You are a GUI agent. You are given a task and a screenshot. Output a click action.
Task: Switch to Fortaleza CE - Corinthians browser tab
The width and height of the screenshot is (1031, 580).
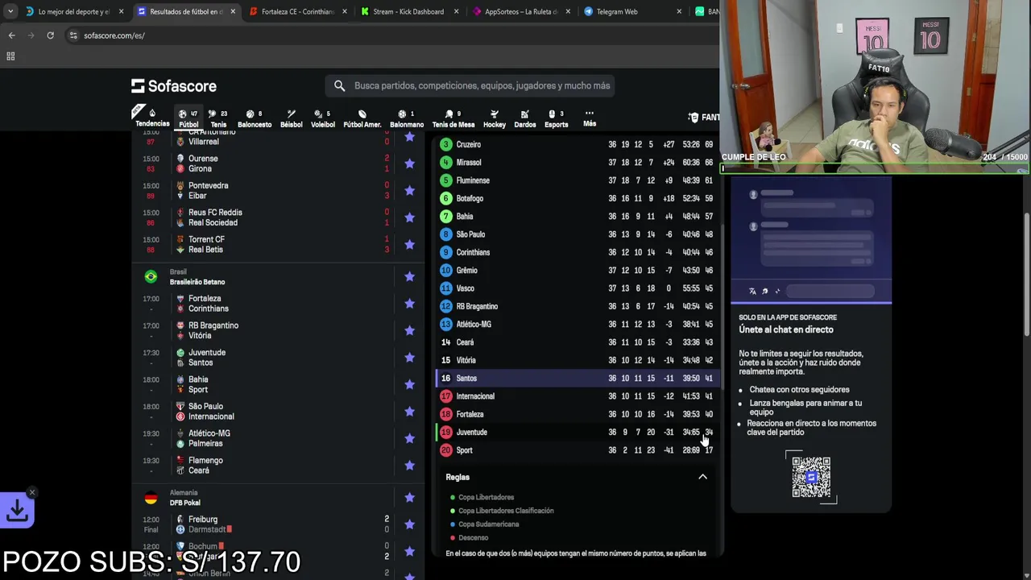pos(297,11)
